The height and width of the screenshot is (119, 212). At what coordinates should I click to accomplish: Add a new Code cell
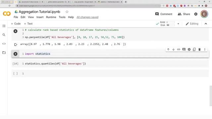pyautogui.click(x=16, y=23)
